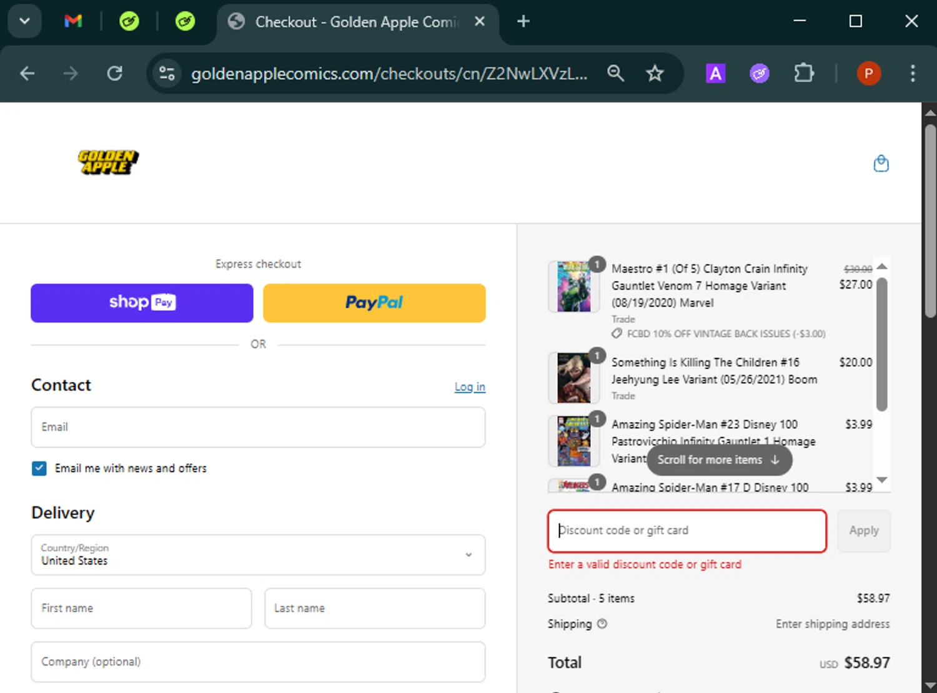Screen dimensions: 937x693
Task: Click Scroll for more items button
Action: [x=719, y=460]
